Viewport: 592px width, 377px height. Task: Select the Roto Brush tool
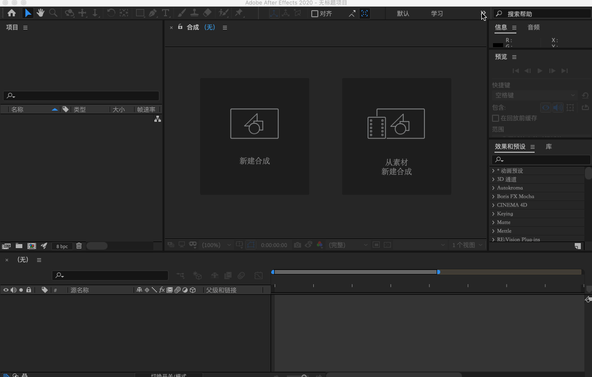tap(223, 13)
